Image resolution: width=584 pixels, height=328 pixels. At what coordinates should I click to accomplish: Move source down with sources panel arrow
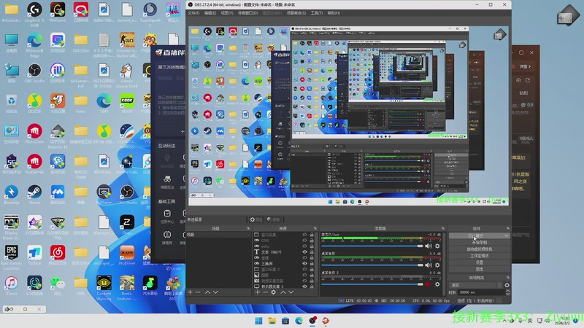point(291,292)
